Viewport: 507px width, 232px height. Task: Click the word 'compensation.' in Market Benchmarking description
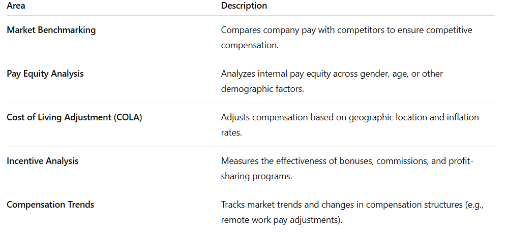pyautogui.click(x=250, y=45)
